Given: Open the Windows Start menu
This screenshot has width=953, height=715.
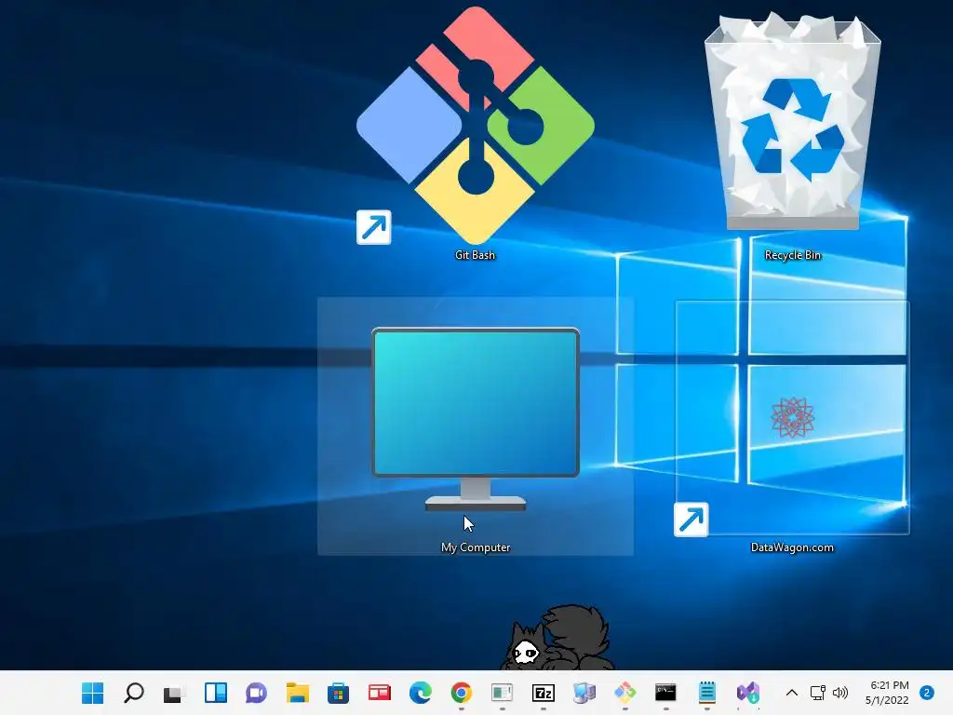Looking at the screenshot, I should click(92, 693).
